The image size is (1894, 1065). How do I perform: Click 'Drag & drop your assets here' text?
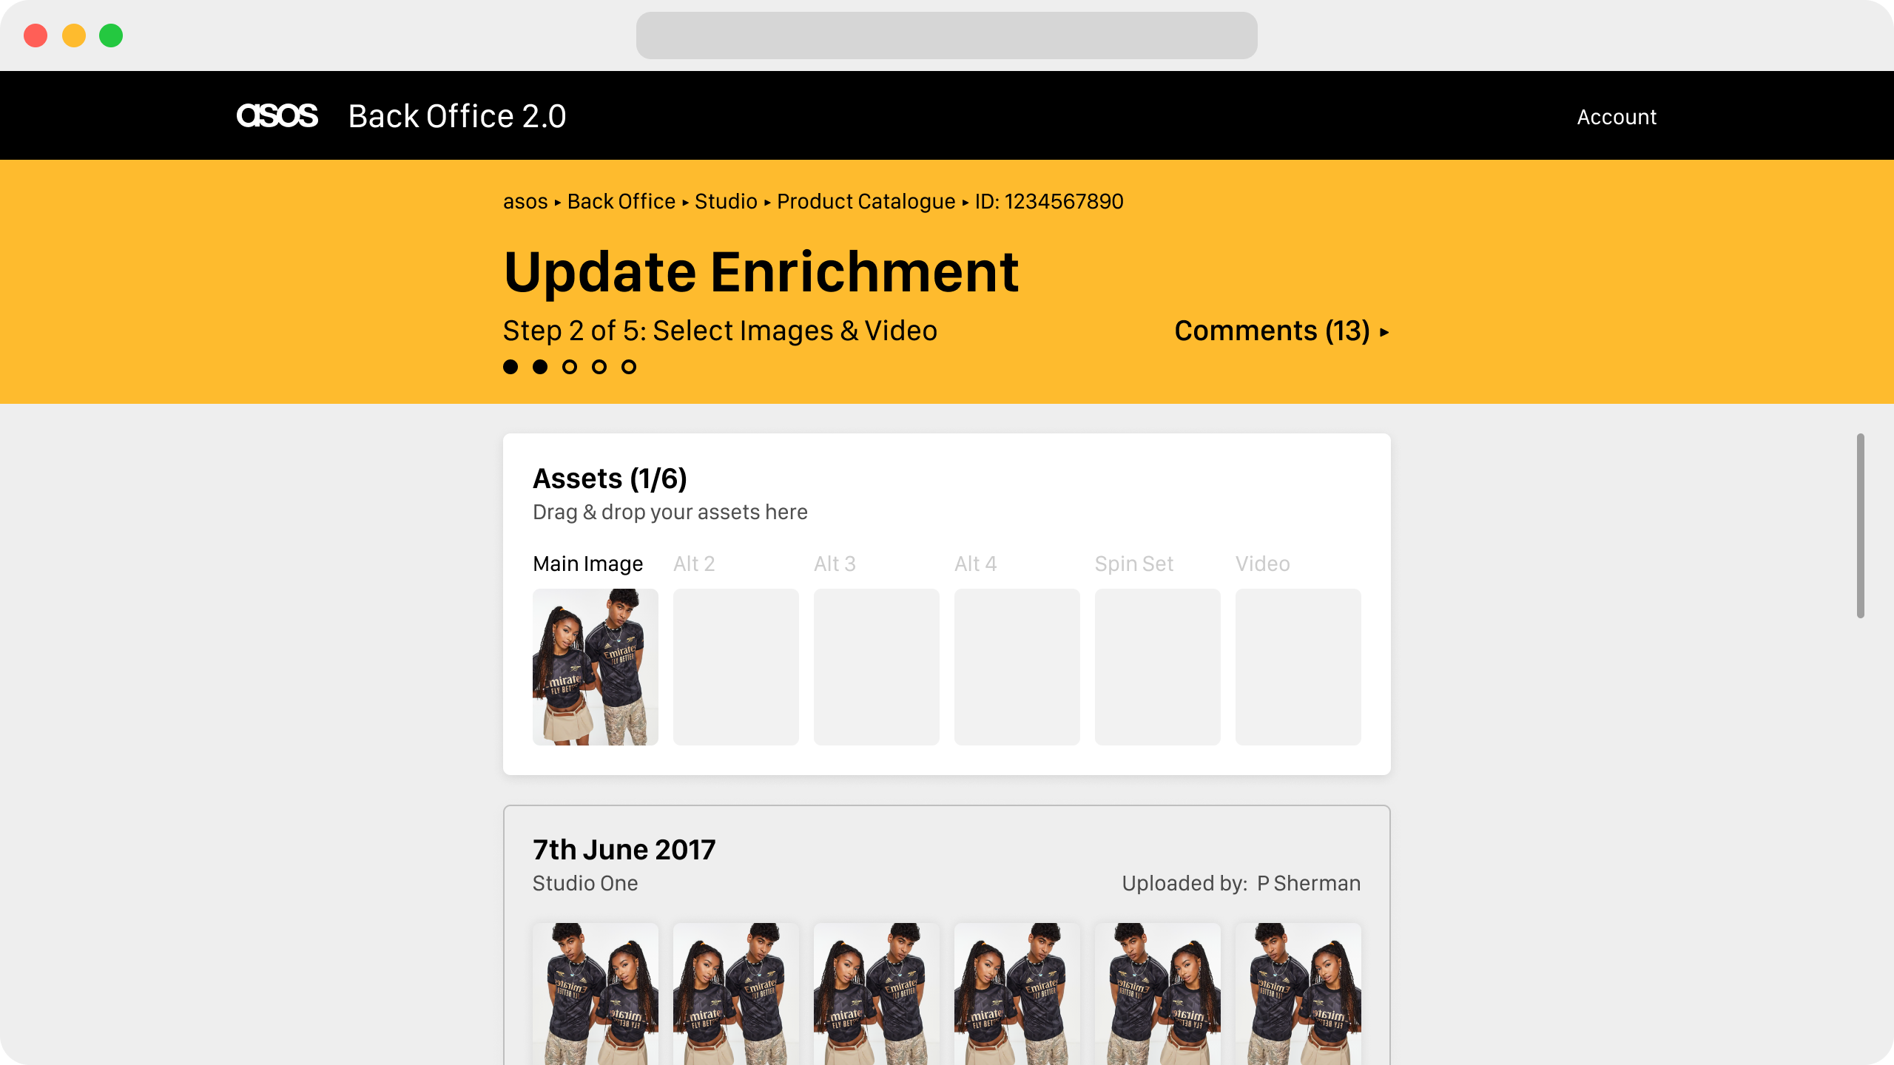[670, 512]
